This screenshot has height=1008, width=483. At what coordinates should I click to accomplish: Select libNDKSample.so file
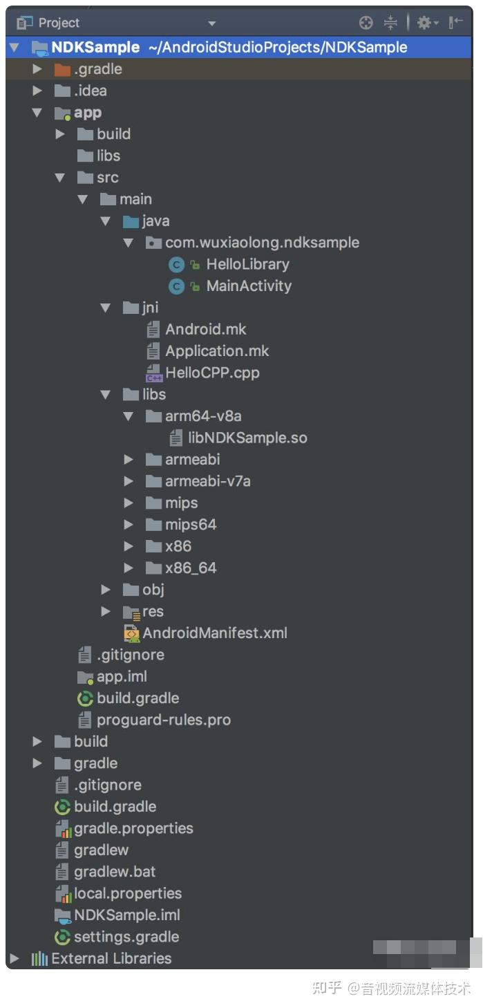(247, 438)
